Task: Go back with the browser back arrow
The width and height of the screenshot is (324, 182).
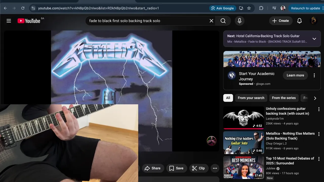Action: click(x=5, y=8)
